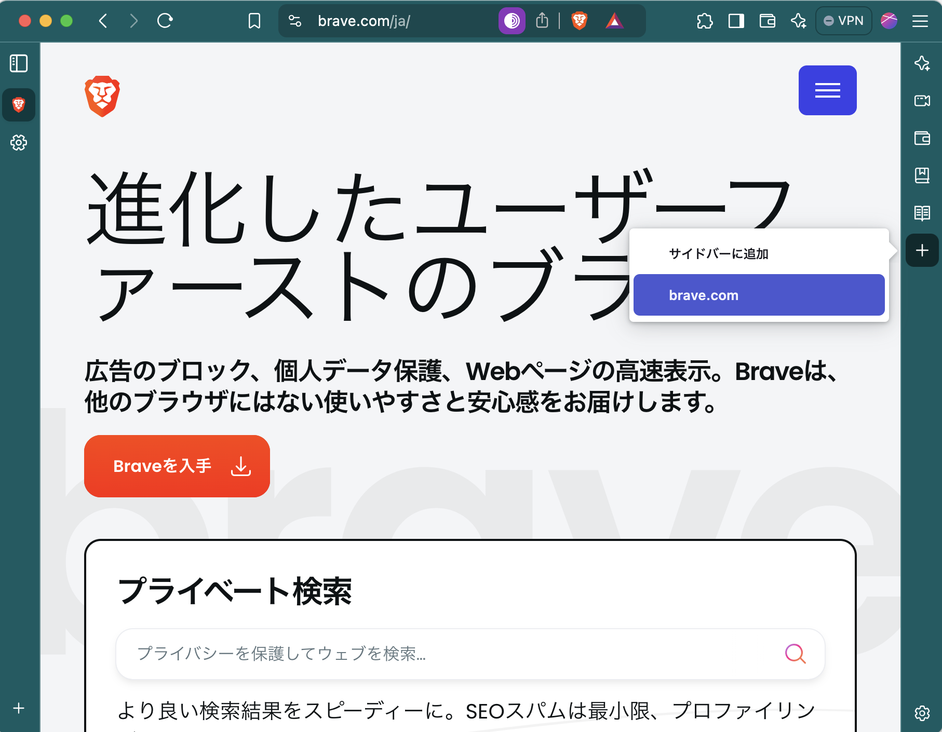Open Bookmarks panel in the right sidebar
The image size is (942, 732).
922,175
